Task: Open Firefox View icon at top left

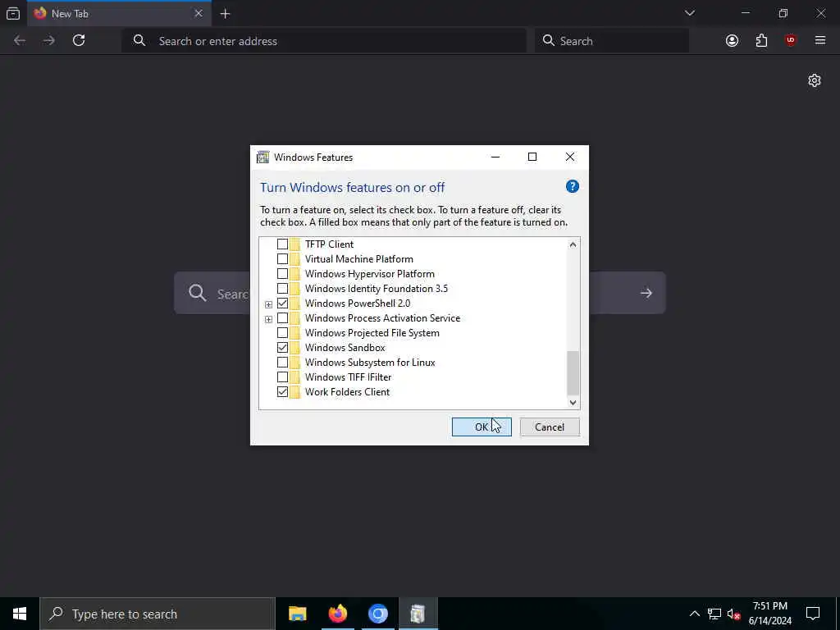Action: [13, 14]
